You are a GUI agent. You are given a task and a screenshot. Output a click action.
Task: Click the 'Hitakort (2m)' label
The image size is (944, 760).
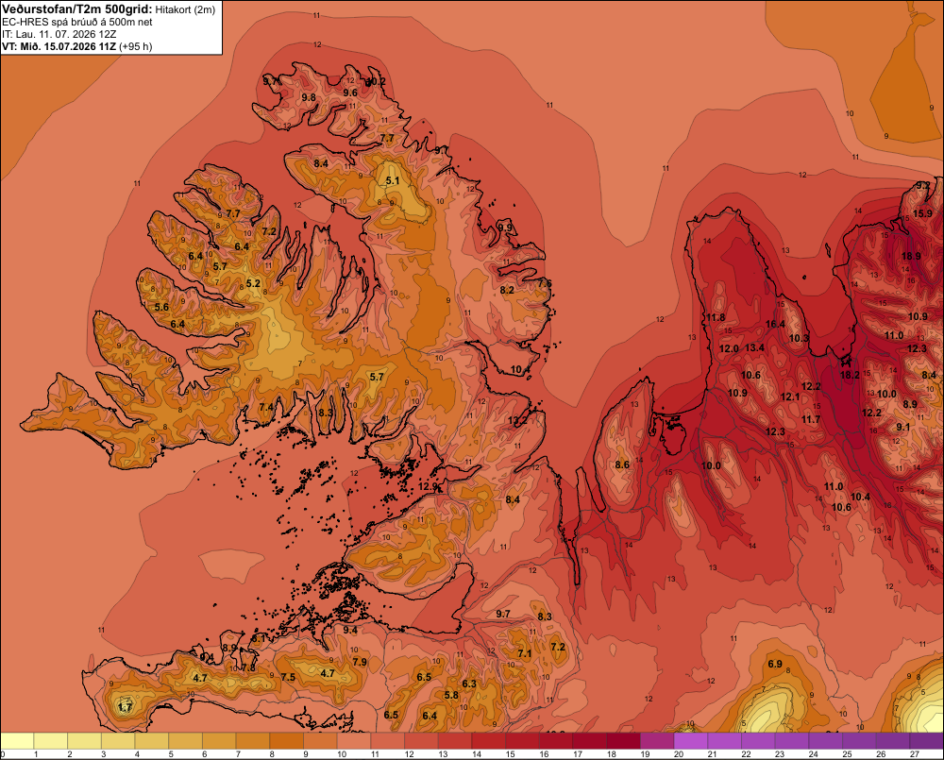tap(185, 9)
